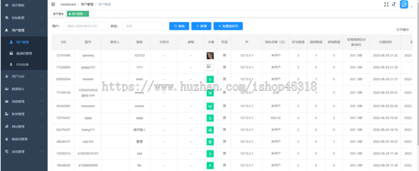Click account cell qqqqq123

(88, 68)
